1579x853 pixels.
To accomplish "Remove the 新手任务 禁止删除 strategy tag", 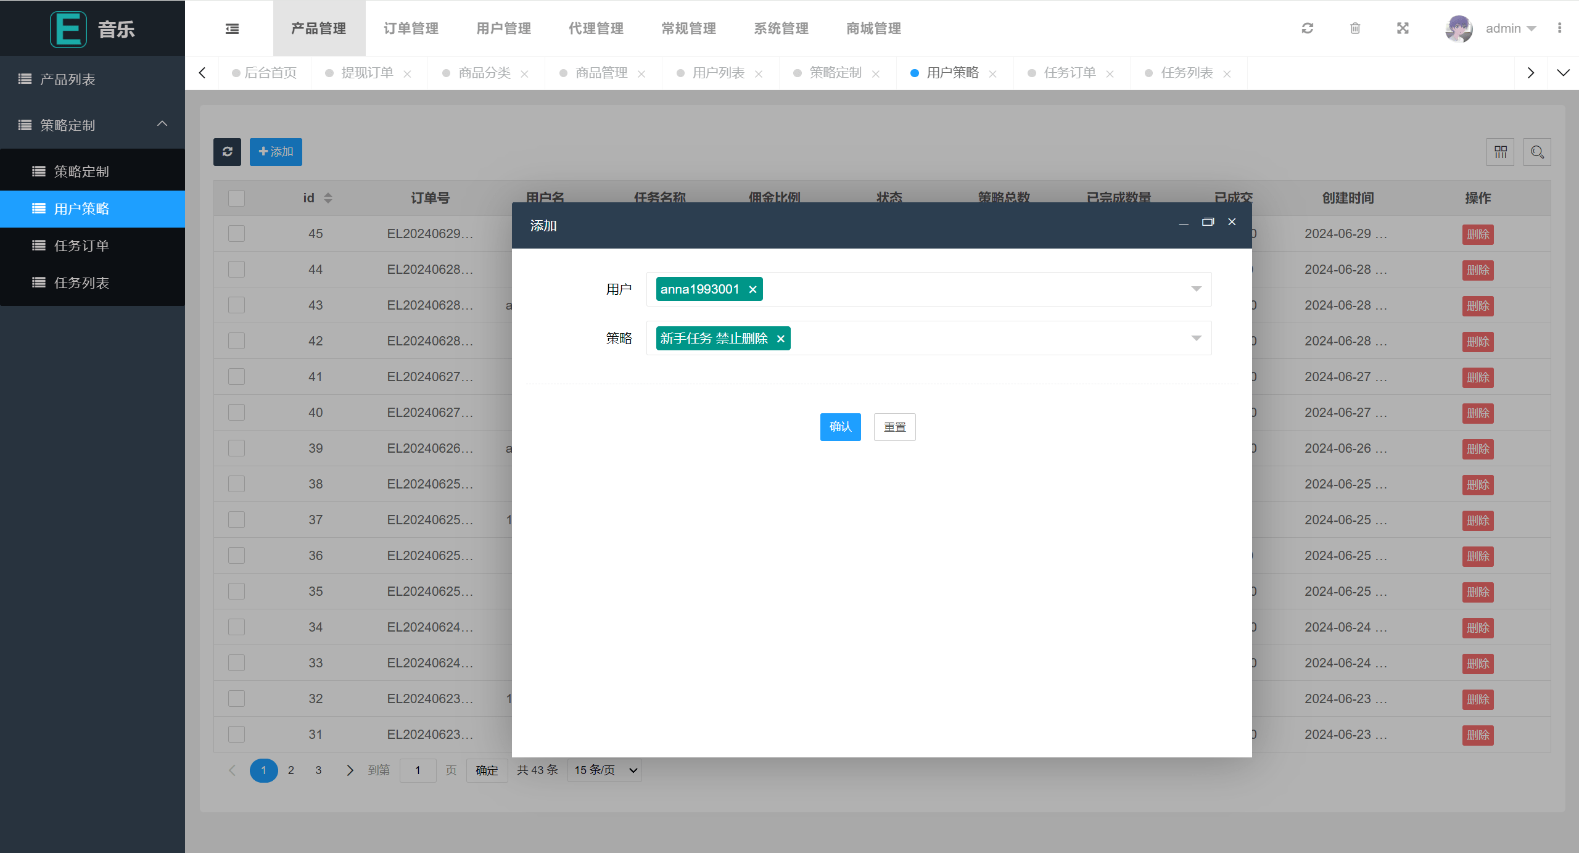I will tap(780, 339).
